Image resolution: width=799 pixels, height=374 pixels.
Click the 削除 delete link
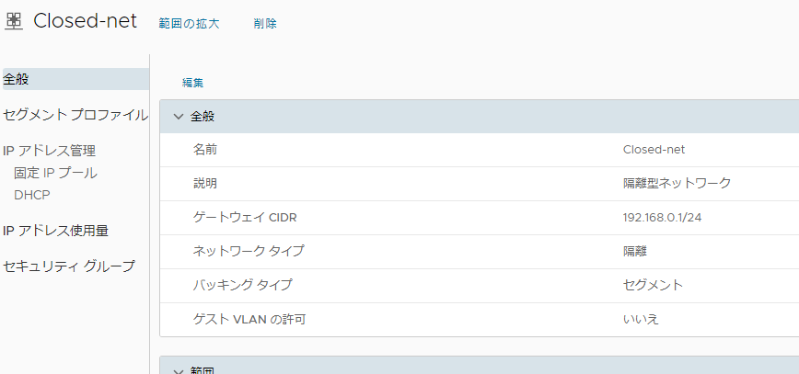pos(265,24)
